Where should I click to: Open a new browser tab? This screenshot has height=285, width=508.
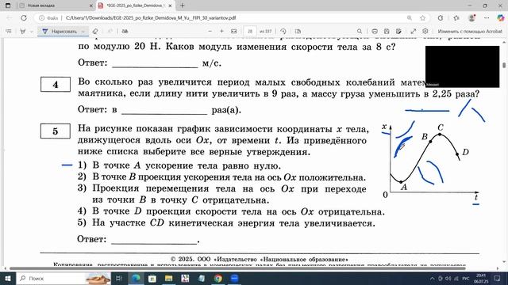pyautogui.click(x=183, y=6)
